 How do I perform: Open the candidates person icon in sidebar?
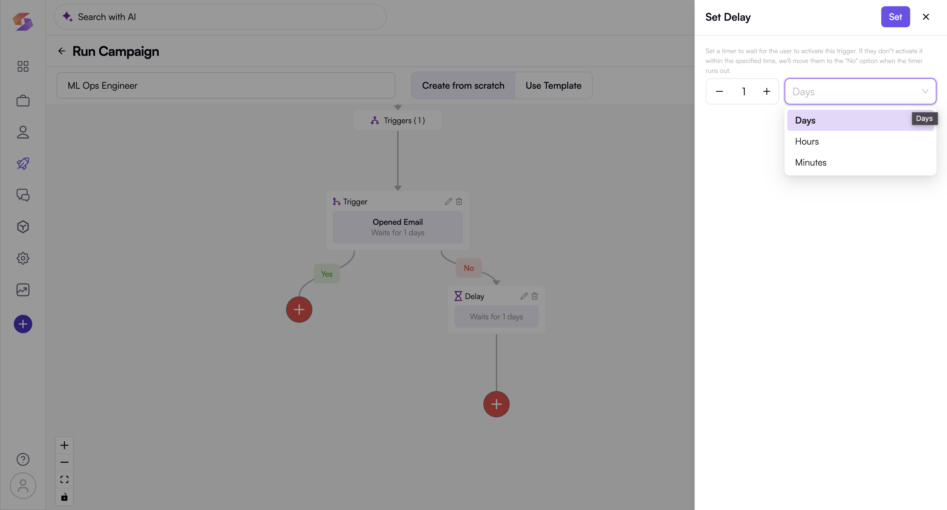point(23,132)
